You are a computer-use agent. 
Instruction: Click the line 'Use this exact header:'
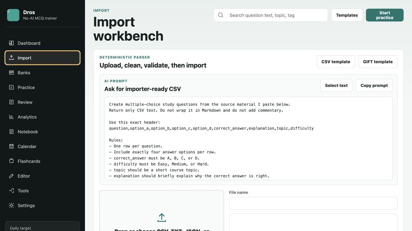click(135, 122)
